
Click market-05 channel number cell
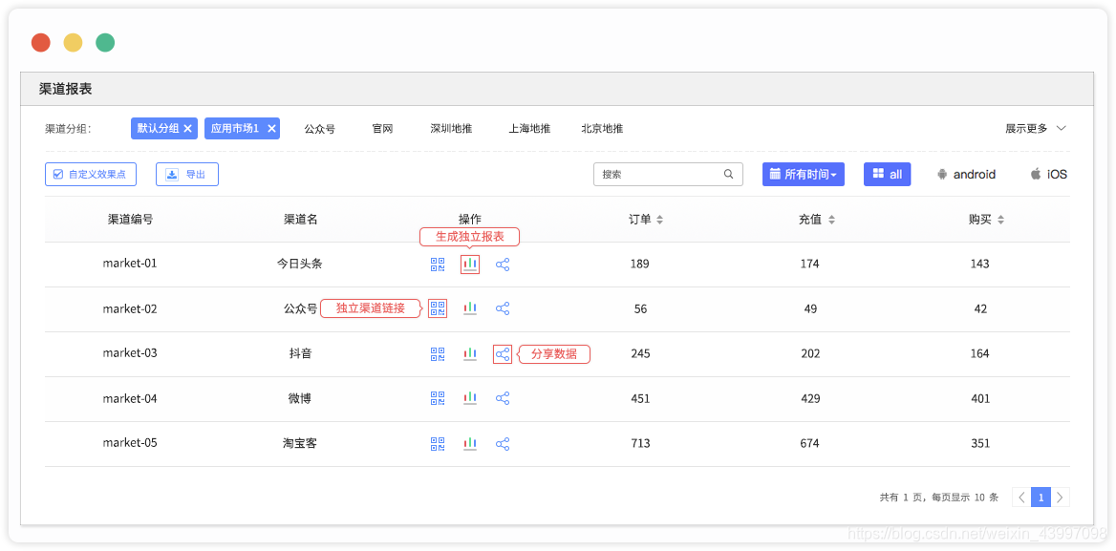pos(130,443)
